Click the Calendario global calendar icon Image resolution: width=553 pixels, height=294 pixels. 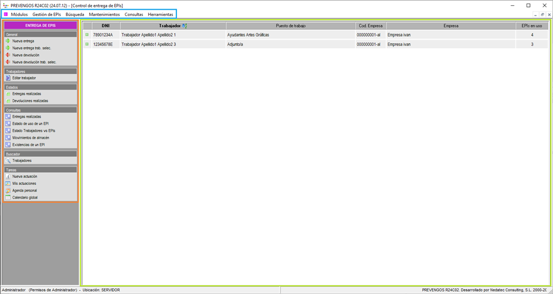[8, 198]
